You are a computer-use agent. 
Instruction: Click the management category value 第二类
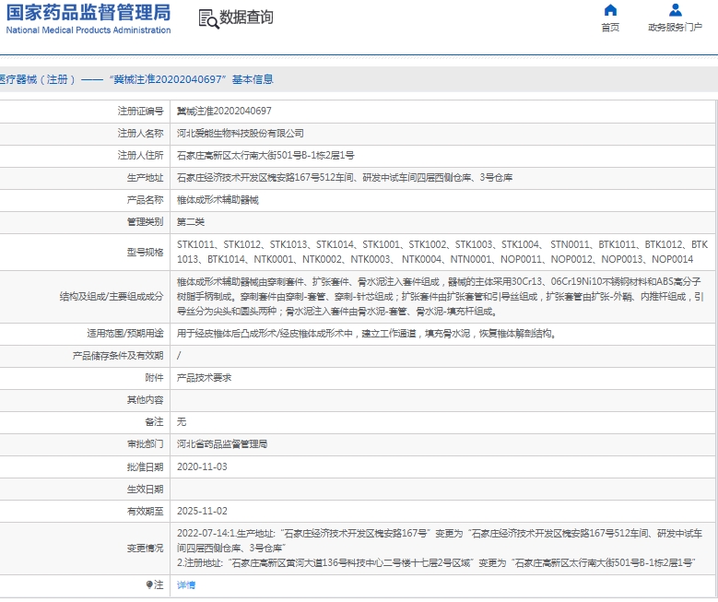click(x=191, y=222)
